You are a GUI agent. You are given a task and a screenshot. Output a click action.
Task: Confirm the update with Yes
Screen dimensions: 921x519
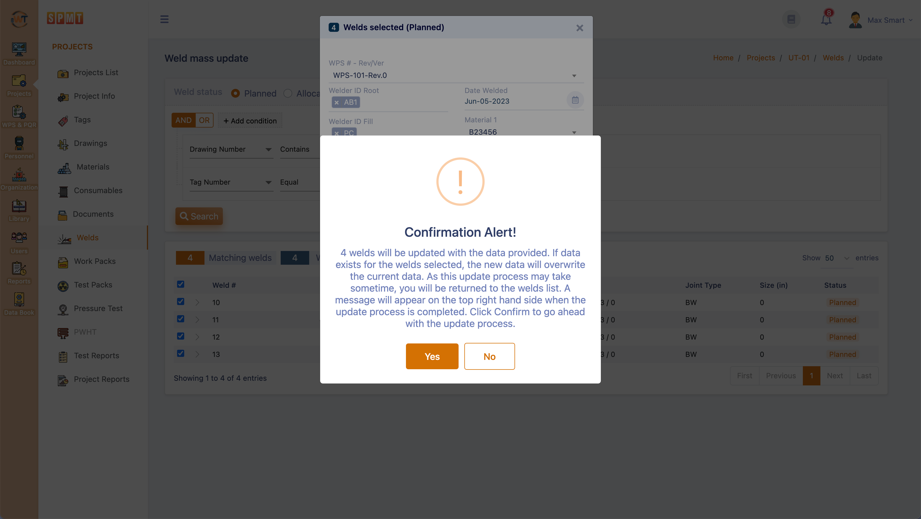click(432, 356)
